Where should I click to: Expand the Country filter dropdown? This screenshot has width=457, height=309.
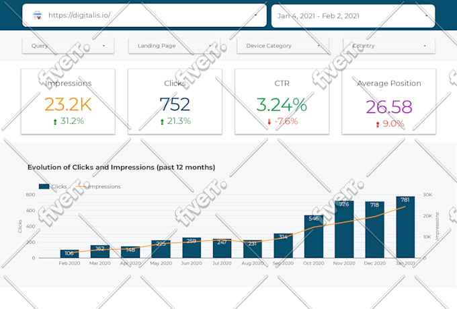[x=389, y=46]
